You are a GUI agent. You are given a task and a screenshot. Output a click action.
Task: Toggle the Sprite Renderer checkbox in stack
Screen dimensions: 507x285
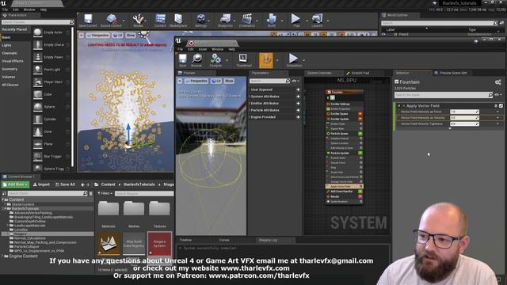361,201
